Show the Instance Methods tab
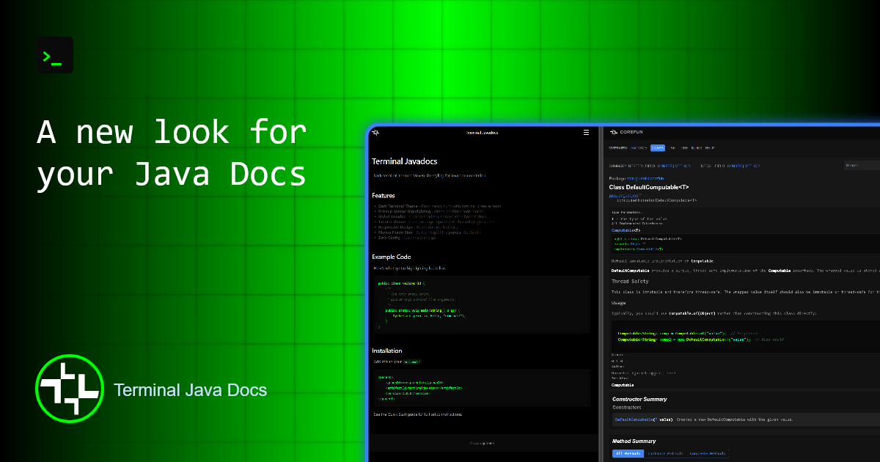 [x=666, y=453]
